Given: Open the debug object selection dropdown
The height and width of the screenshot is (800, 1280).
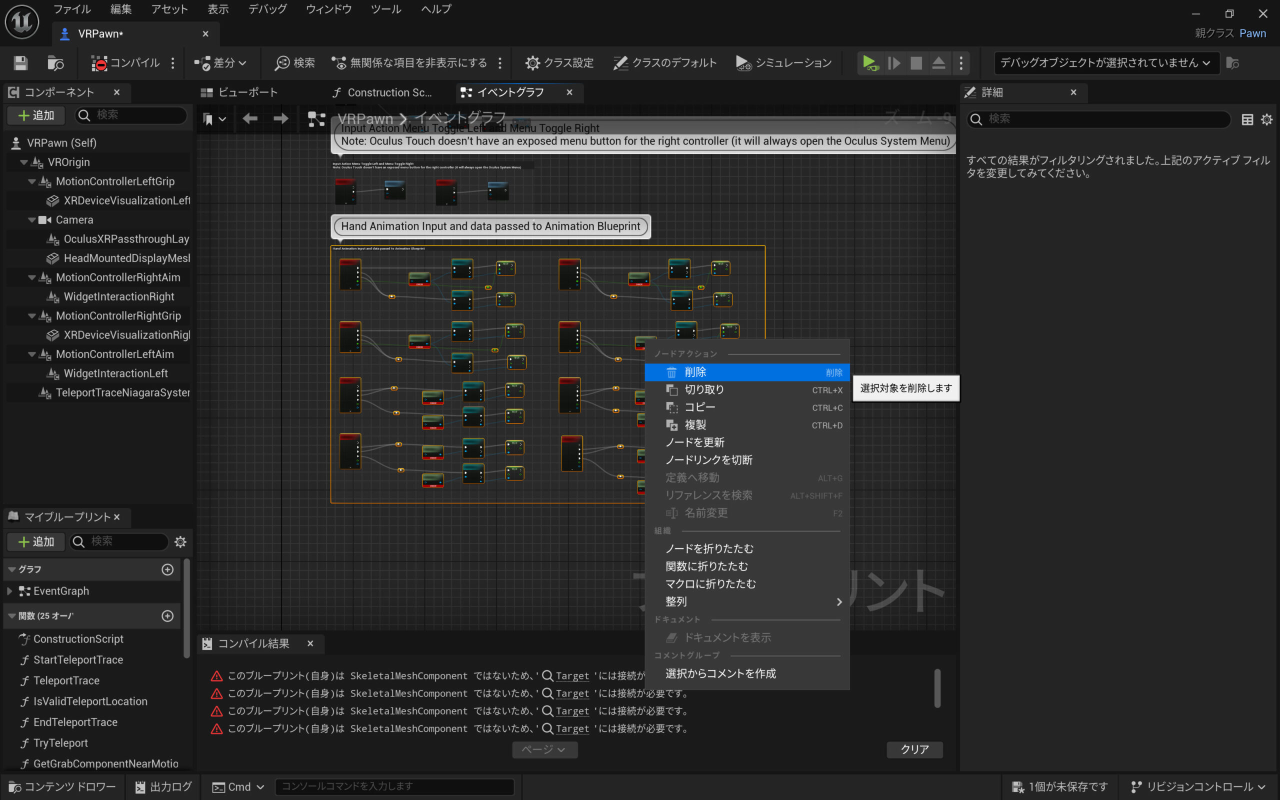Looking at the screenshot, I should pyautogui.click(x=1106, y=63).
